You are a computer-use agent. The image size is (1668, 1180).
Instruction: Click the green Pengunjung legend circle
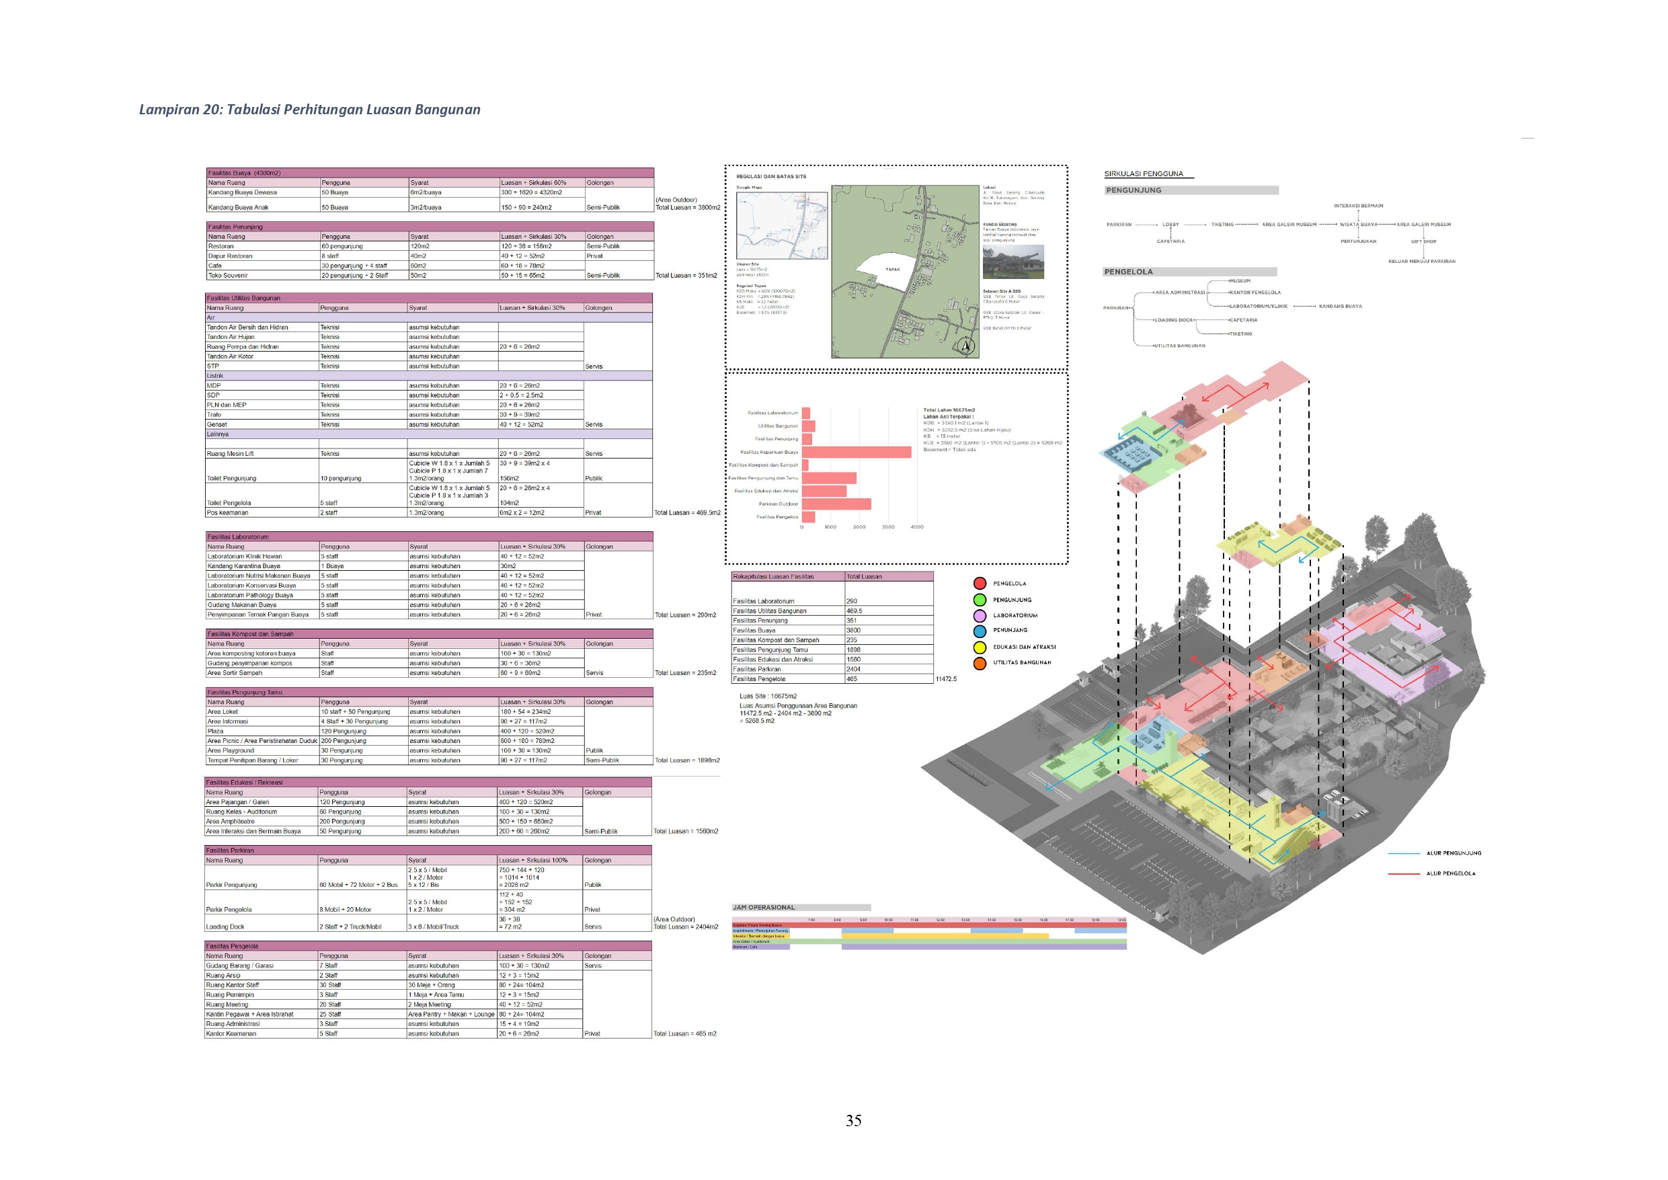tap(980, 600)
